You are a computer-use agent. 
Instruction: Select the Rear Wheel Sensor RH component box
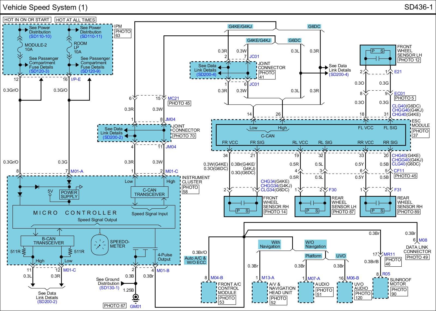pos(378,207)
